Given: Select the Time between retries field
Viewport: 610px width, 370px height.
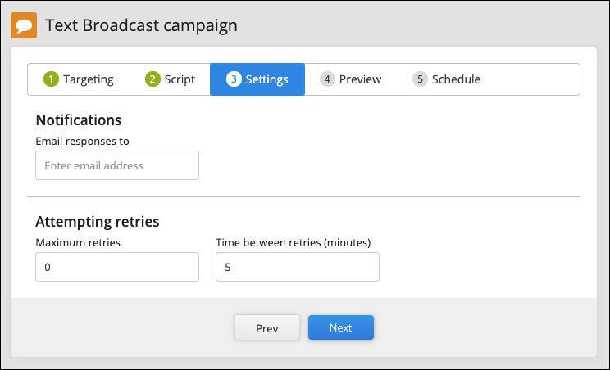Looking at the screenshot, I should click(298, 267).
